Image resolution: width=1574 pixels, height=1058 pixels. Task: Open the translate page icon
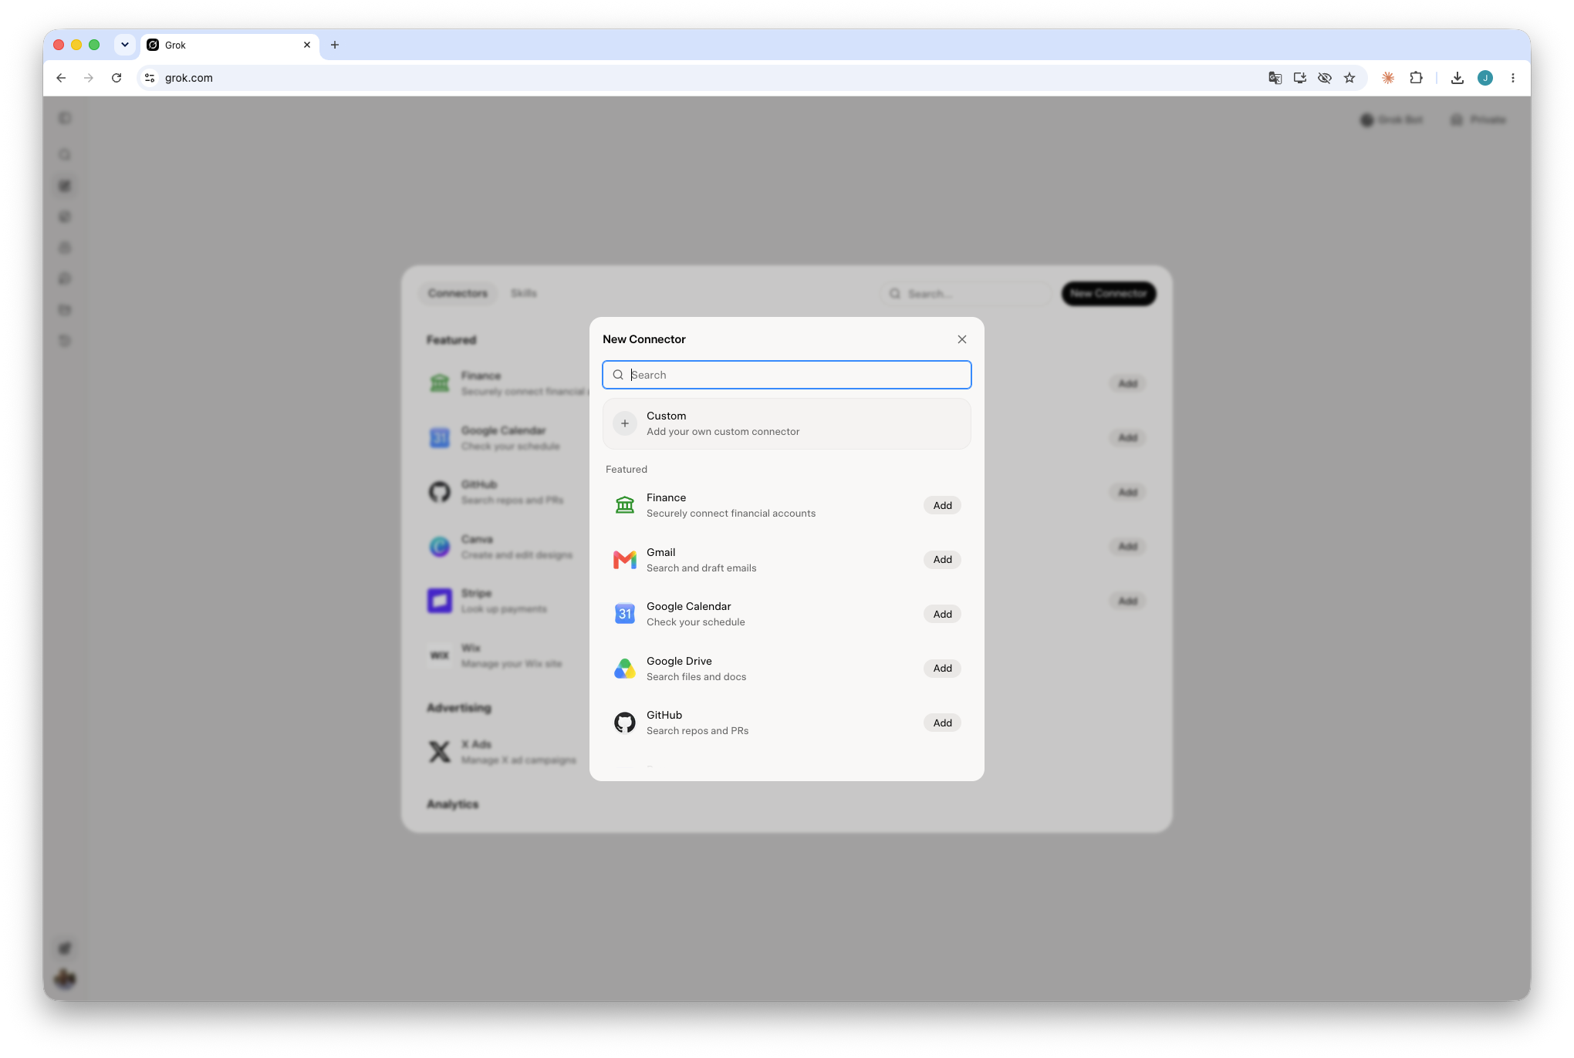(x=1275, y=78)
